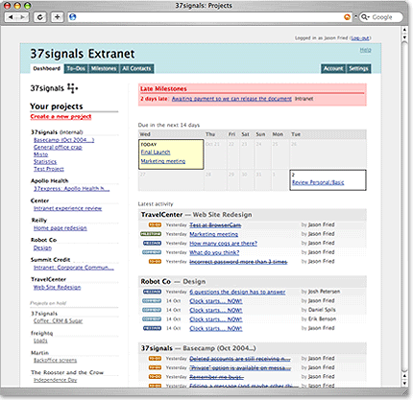Open the Basecamp (Oct 2004...) project link
The height and width of the screenshot is (400, 413).
[x=64, y=140]
